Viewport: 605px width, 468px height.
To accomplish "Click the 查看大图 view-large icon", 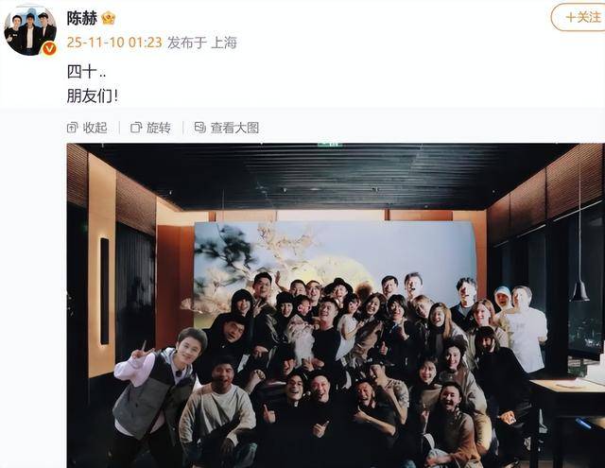I will (199, 128).
